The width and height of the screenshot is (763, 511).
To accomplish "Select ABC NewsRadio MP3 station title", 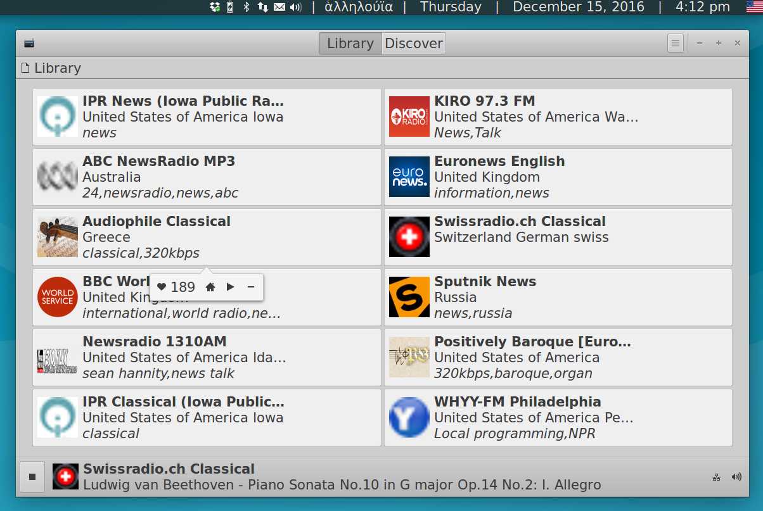I will click(159, 161).
